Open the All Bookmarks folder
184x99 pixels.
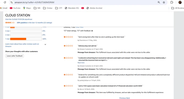tap(178, 8)
